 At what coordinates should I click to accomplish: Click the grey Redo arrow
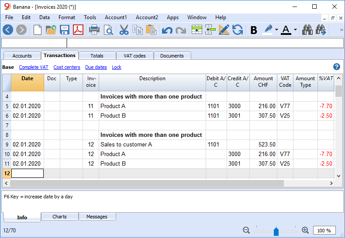(181, 30)
